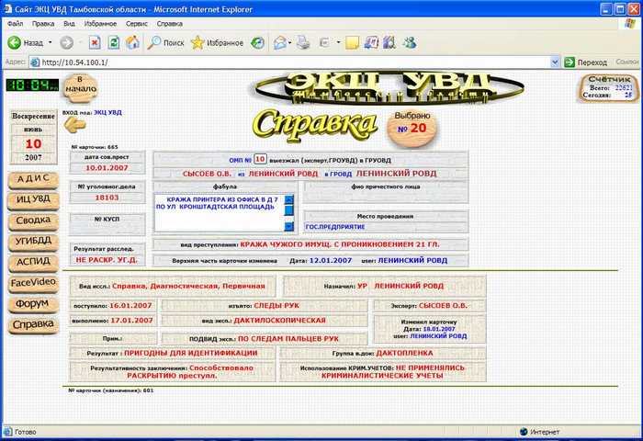The width and height of the screenshot is (643, 441).
Task: Click СЫСОЕВ О.В. name in top row
Action: click(x=207, y=174)
